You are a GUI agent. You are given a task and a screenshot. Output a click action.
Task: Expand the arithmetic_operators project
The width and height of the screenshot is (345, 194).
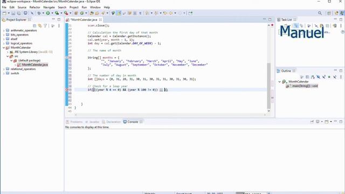coord(4,31)
